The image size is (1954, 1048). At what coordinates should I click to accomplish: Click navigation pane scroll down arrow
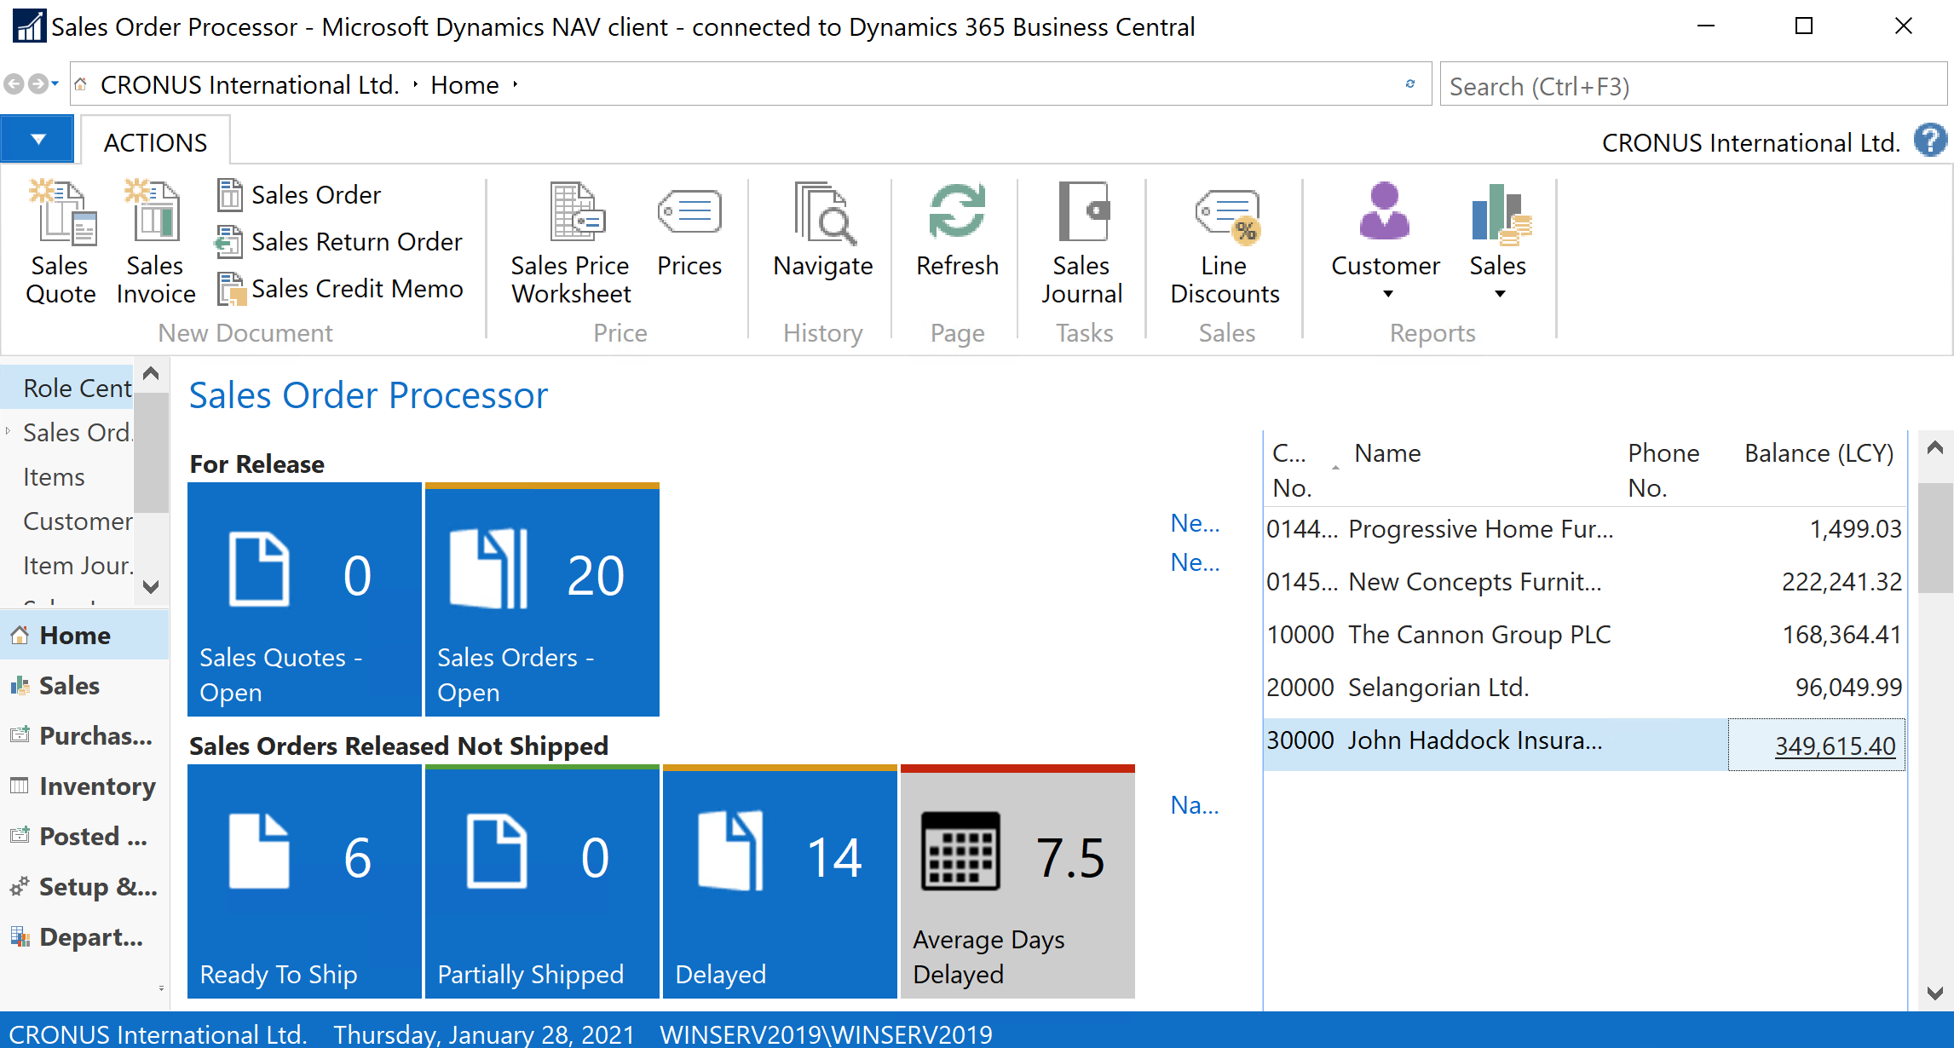click(151, 586)
